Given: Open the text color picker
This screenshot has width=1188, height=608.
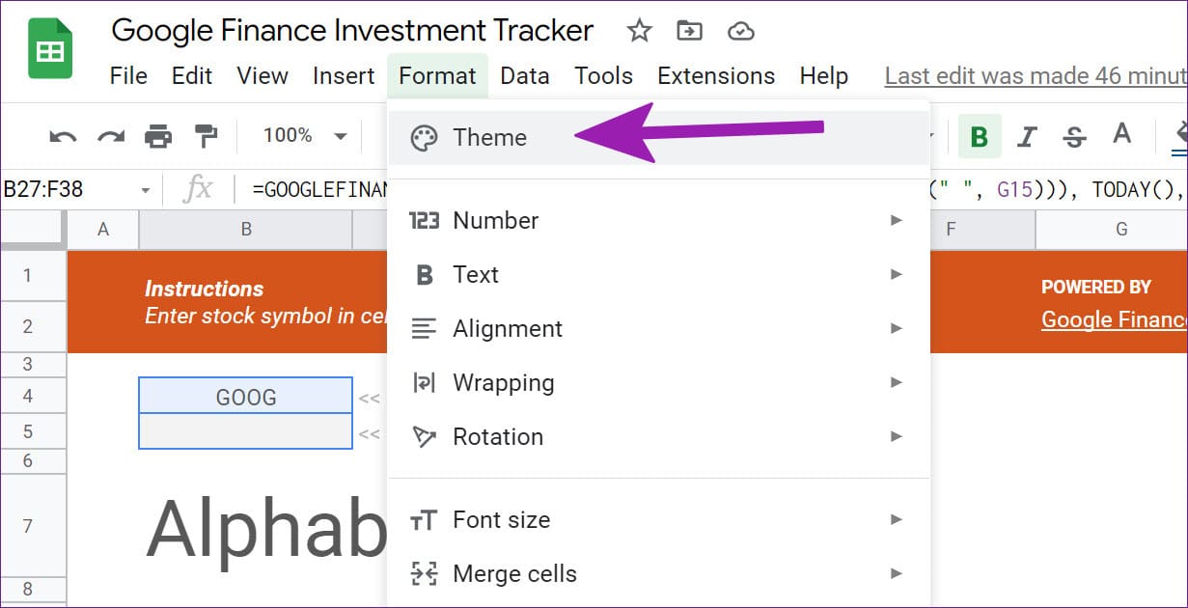Looking at the screenshot, I should pyautogui.click(x=1121, y=135).
